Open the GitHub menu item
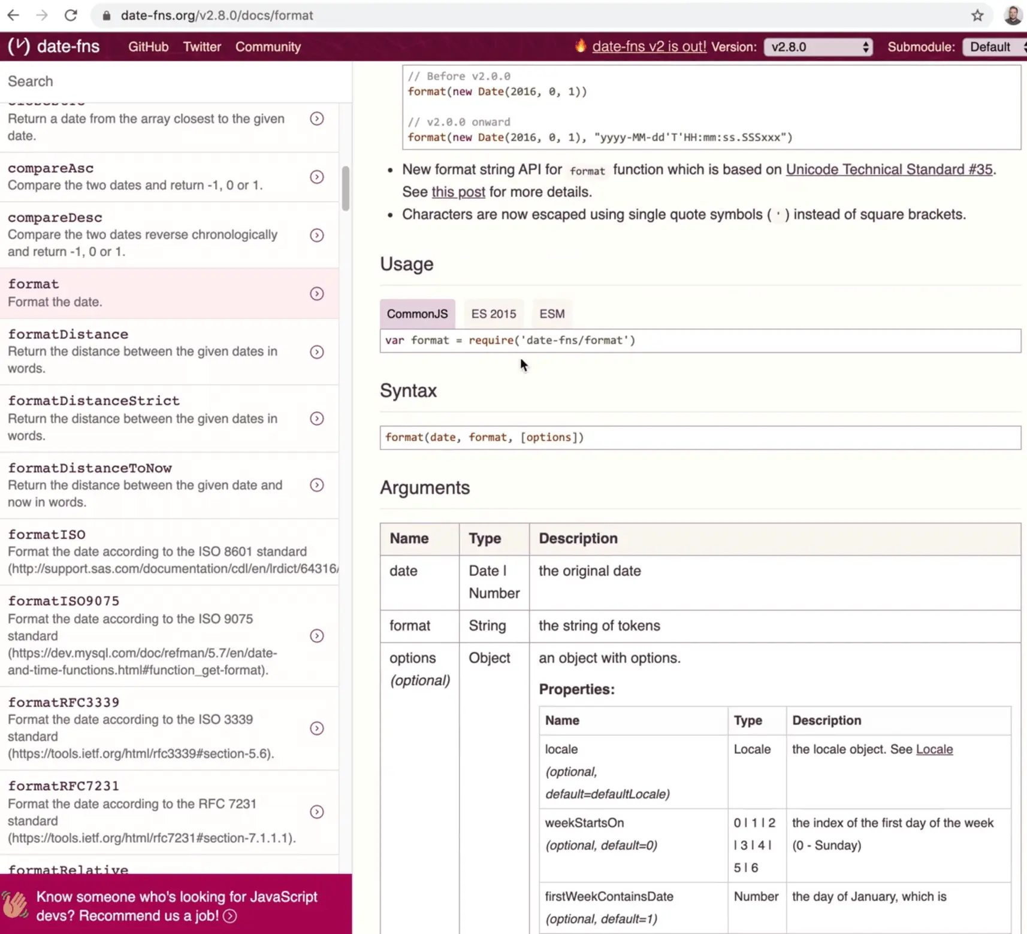 coord(147,47)
